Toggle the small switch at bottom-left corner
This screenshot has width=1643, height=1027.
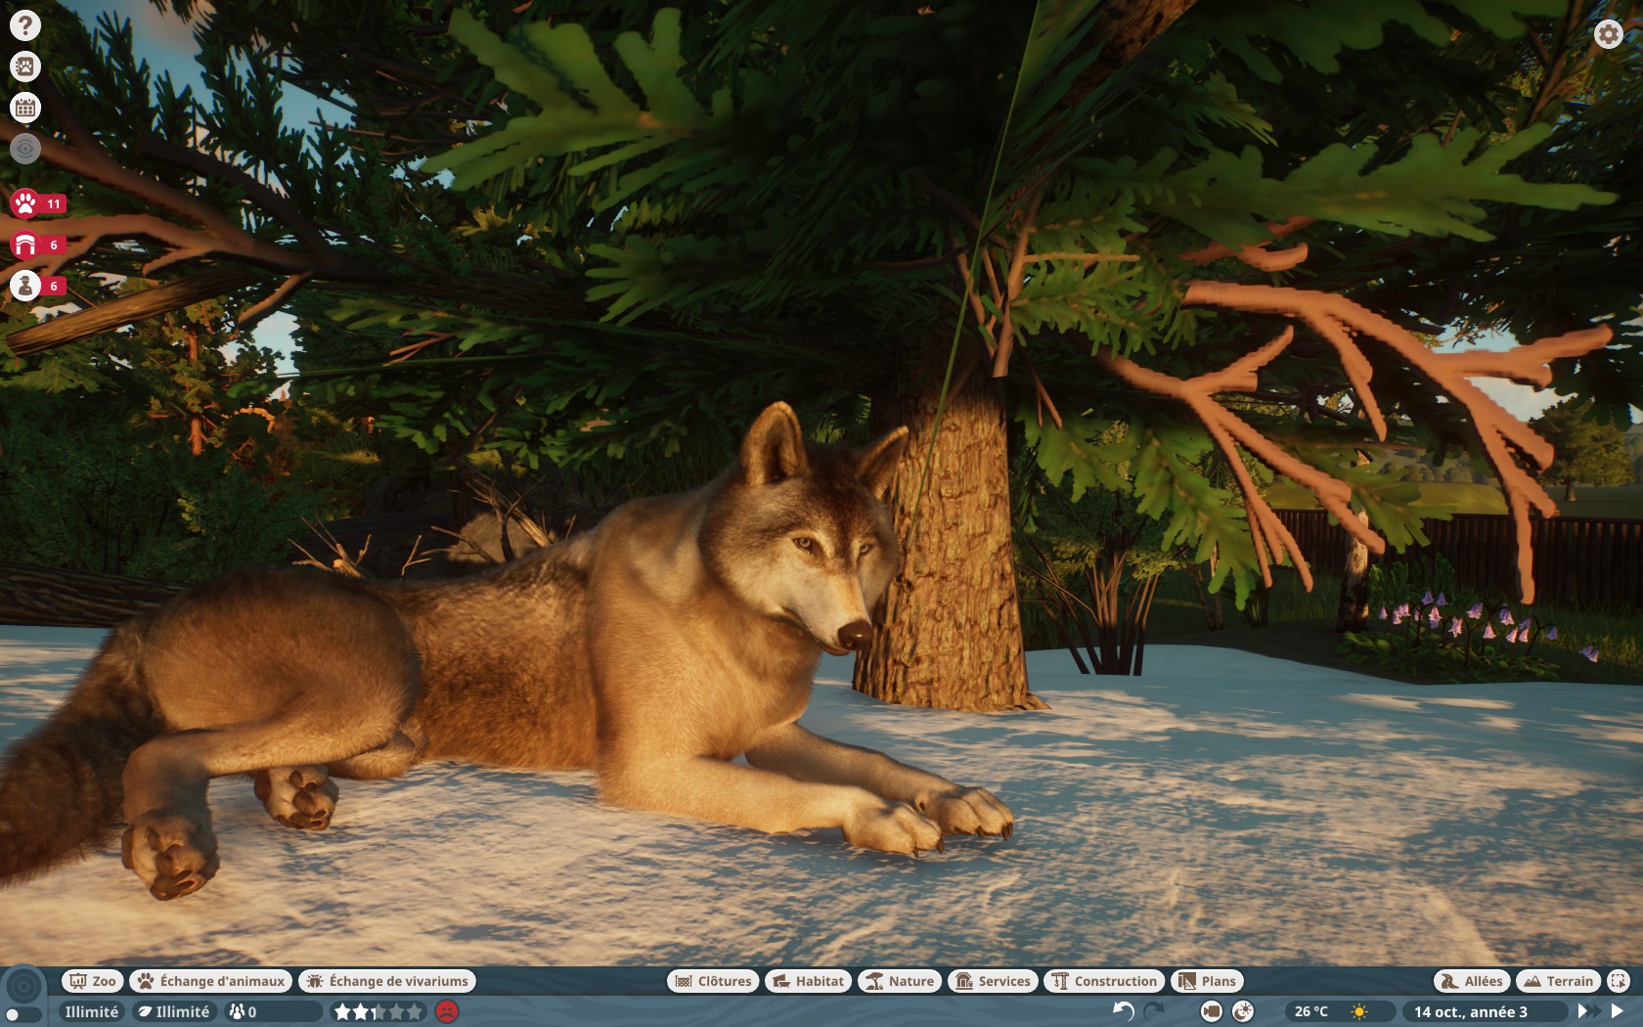click(23, 1015)
